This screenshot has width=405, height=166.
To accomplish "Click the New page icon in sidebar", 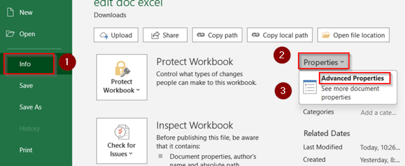I will [11, 12].
